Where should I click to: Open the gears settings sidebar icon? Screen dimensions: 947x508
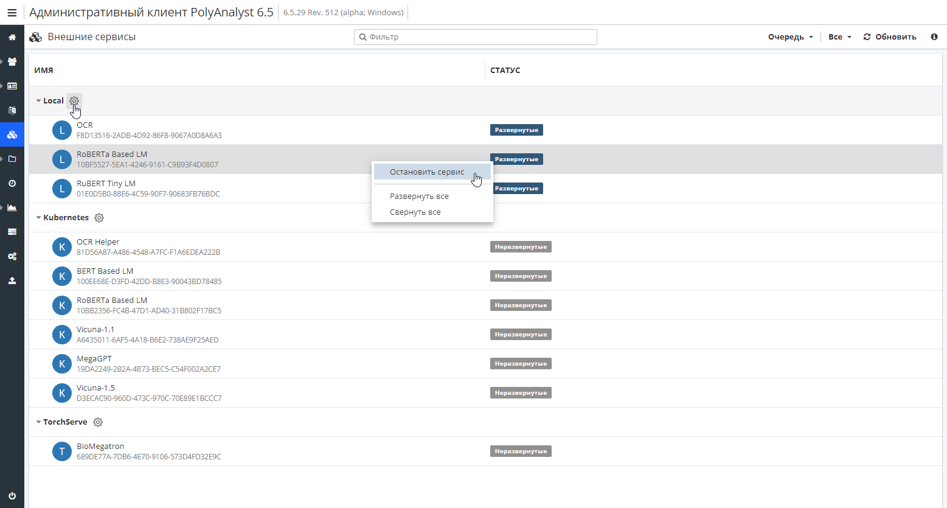[12, 256]
